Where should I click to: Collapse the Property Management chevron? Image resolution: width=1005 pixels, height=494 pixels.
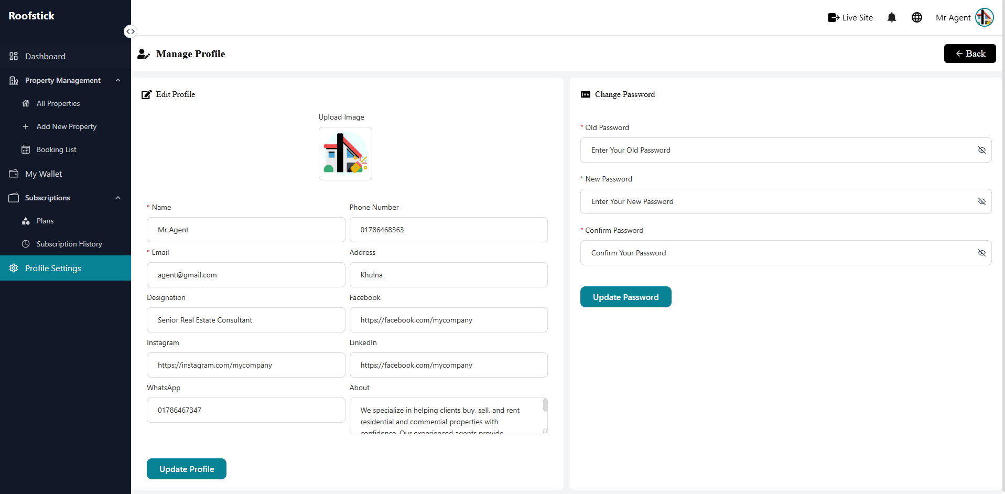pyautogui.click(x=118, y=80)
